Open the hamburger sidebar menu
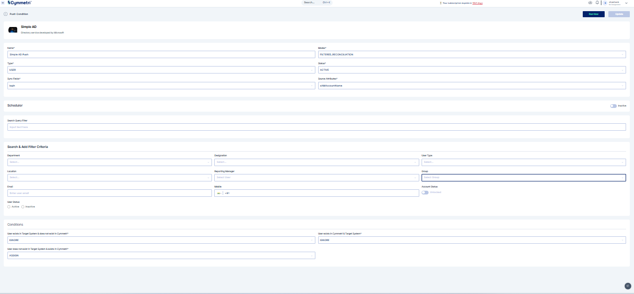Screen dimensions: 634x294 (3, 3)
